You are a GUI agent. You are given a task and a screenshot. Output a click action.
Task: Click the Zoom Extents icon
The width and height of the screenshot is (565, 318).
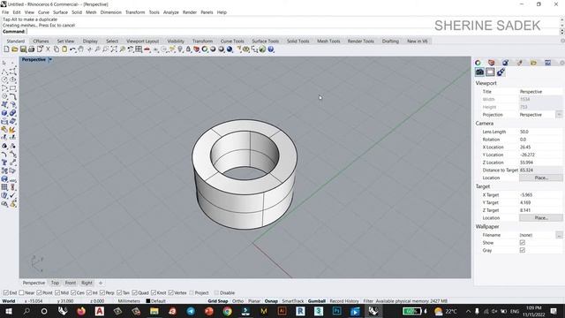point(114,49)
